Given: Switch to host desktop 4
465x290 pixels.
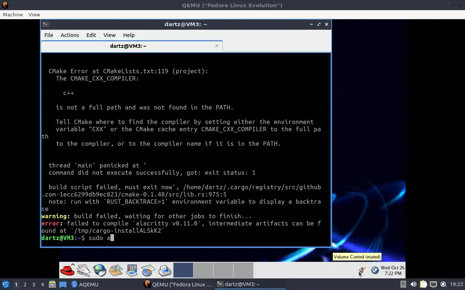Looking at the screenshot, I should point(42,285).
